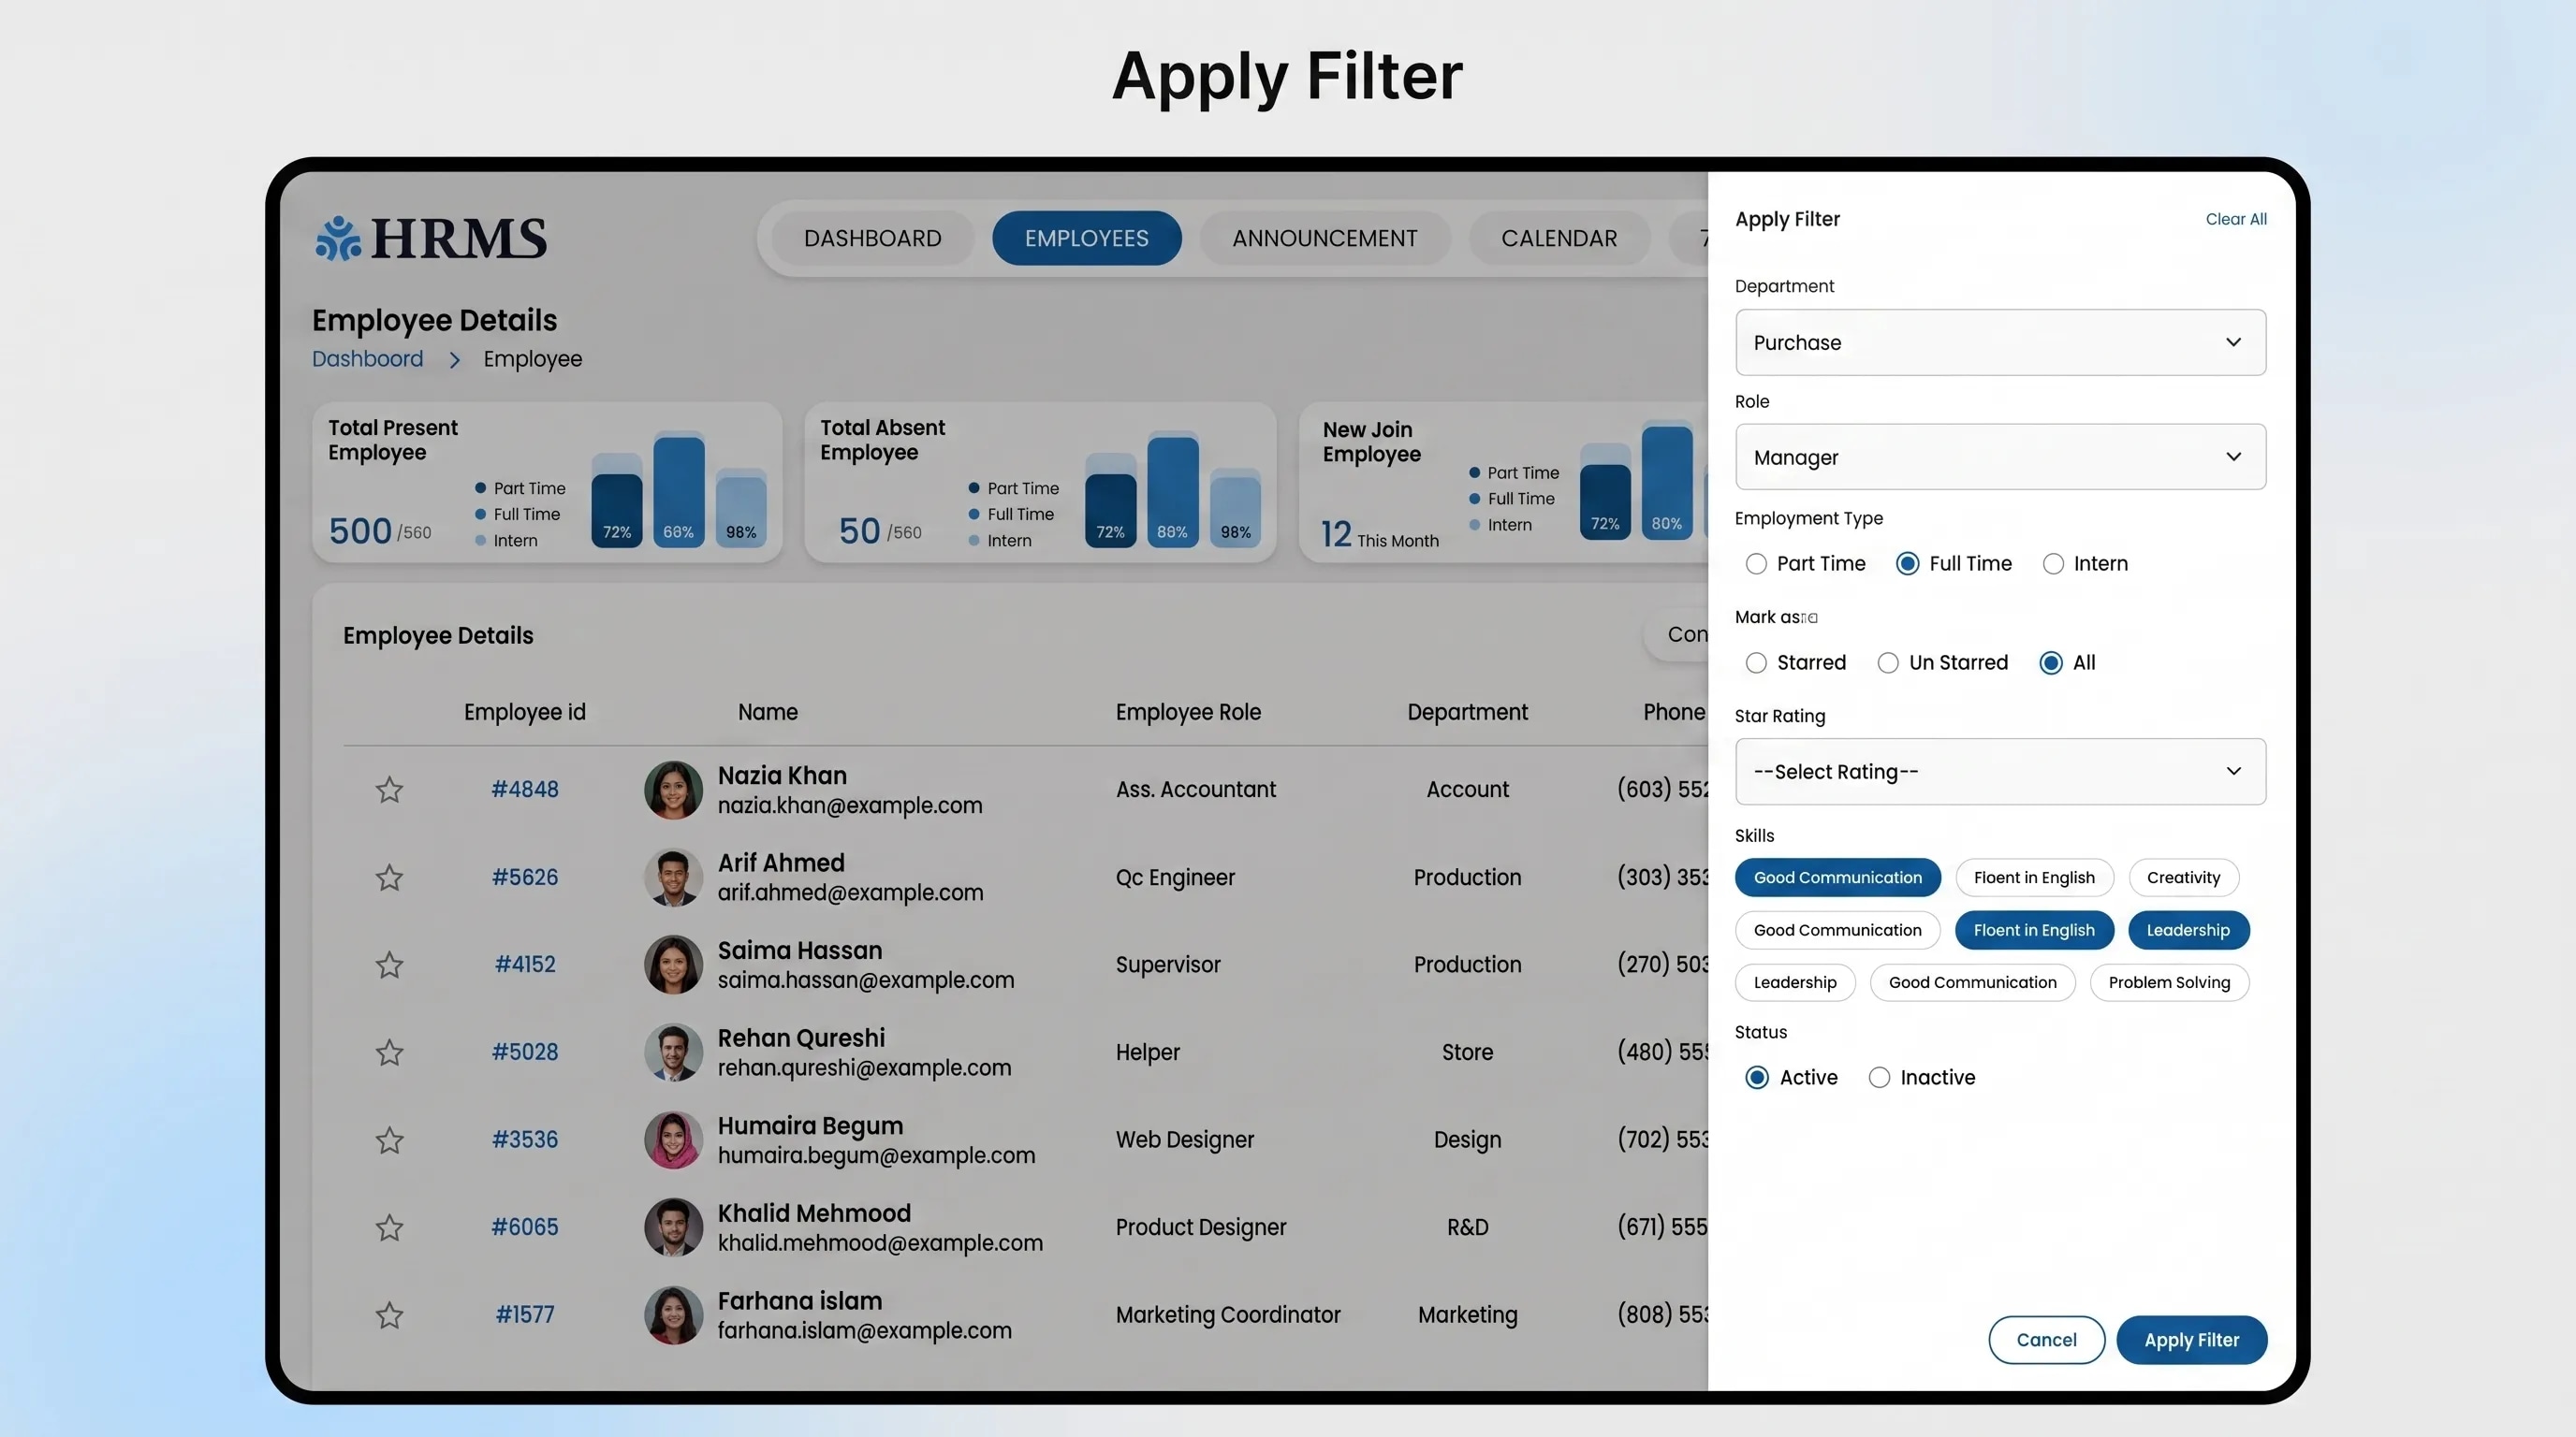Click the Cancel button
The height and width of the screenshot is (1437, 2576).
click(x=2046, y=1340)
